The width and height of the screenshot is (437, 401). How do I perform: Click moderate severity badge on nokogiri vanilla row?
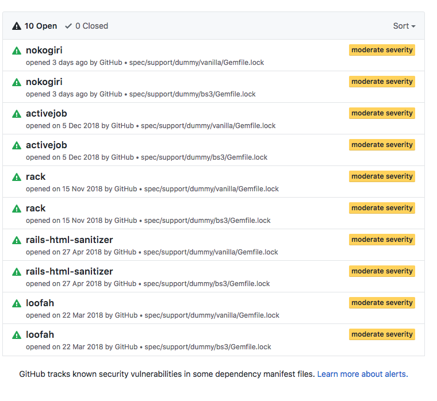[x=382, y=50]
